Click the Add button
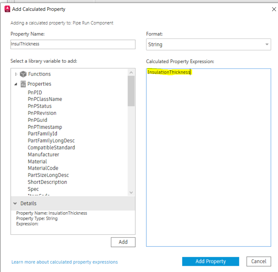 click(x=123, y=242)
